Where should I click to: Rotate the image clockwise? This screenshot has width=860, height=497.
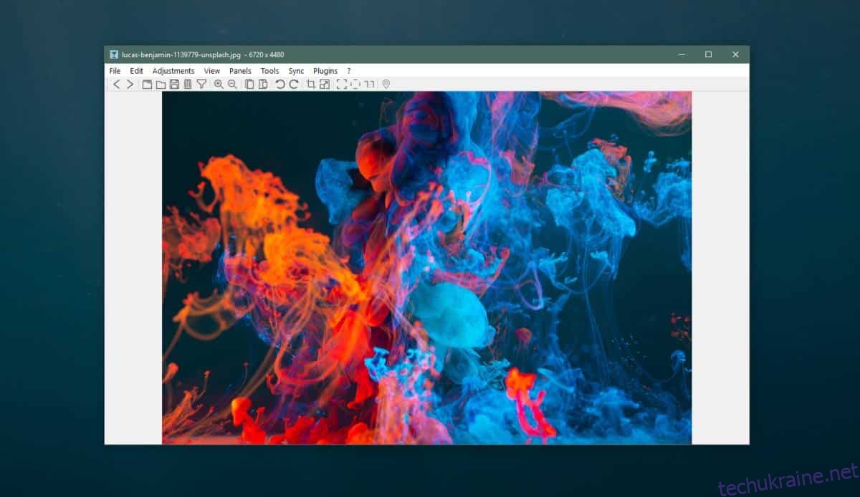click(294, 85)
